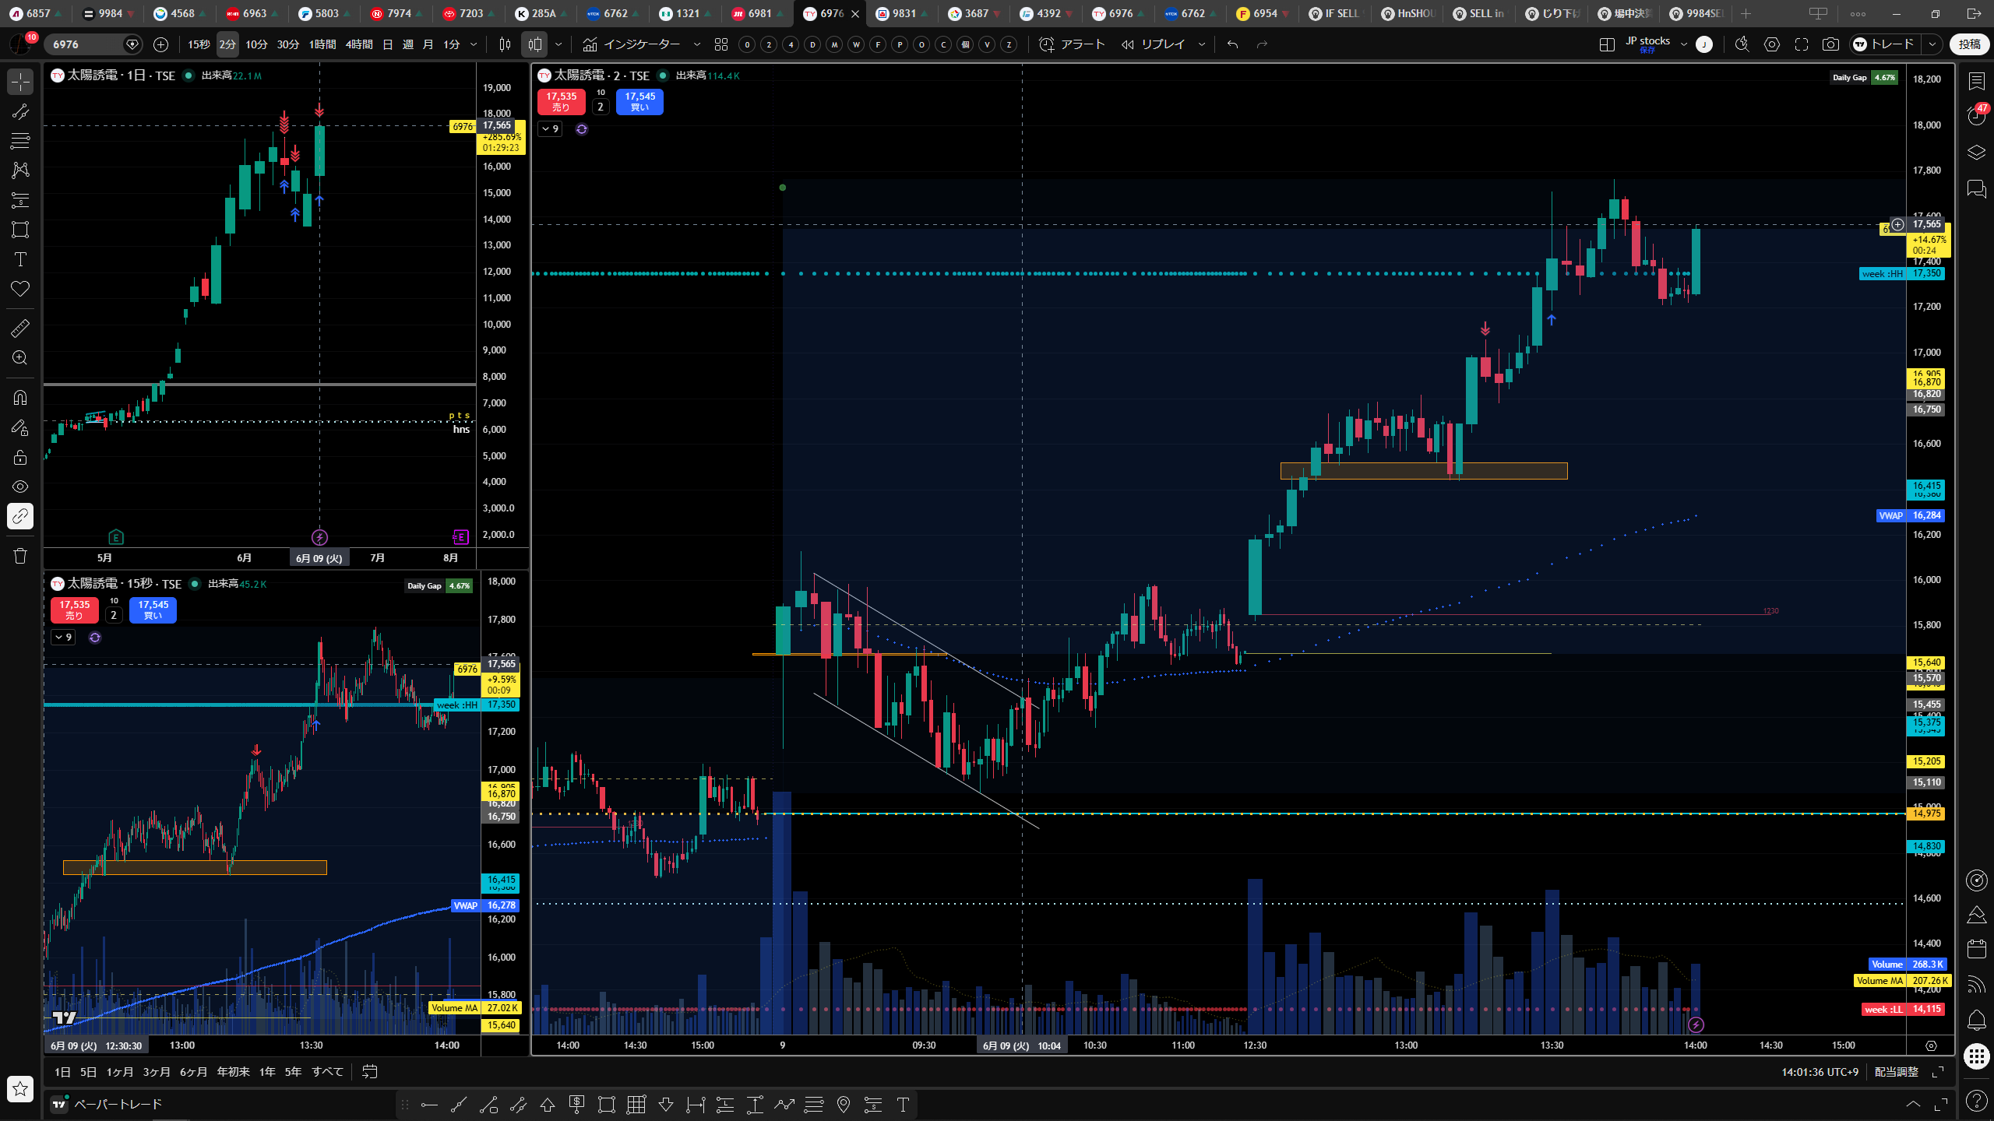Open the calendar icon in right sidebar
The width and height of the screenshot is (1994, 1121).
tap(1976, 948)
